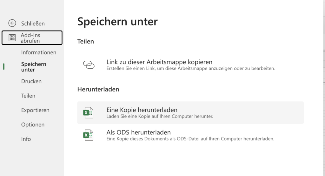Select the Schließen label in the sidebar
The width and height of the screenshot is (325, 176).
[x=33, y=24]
